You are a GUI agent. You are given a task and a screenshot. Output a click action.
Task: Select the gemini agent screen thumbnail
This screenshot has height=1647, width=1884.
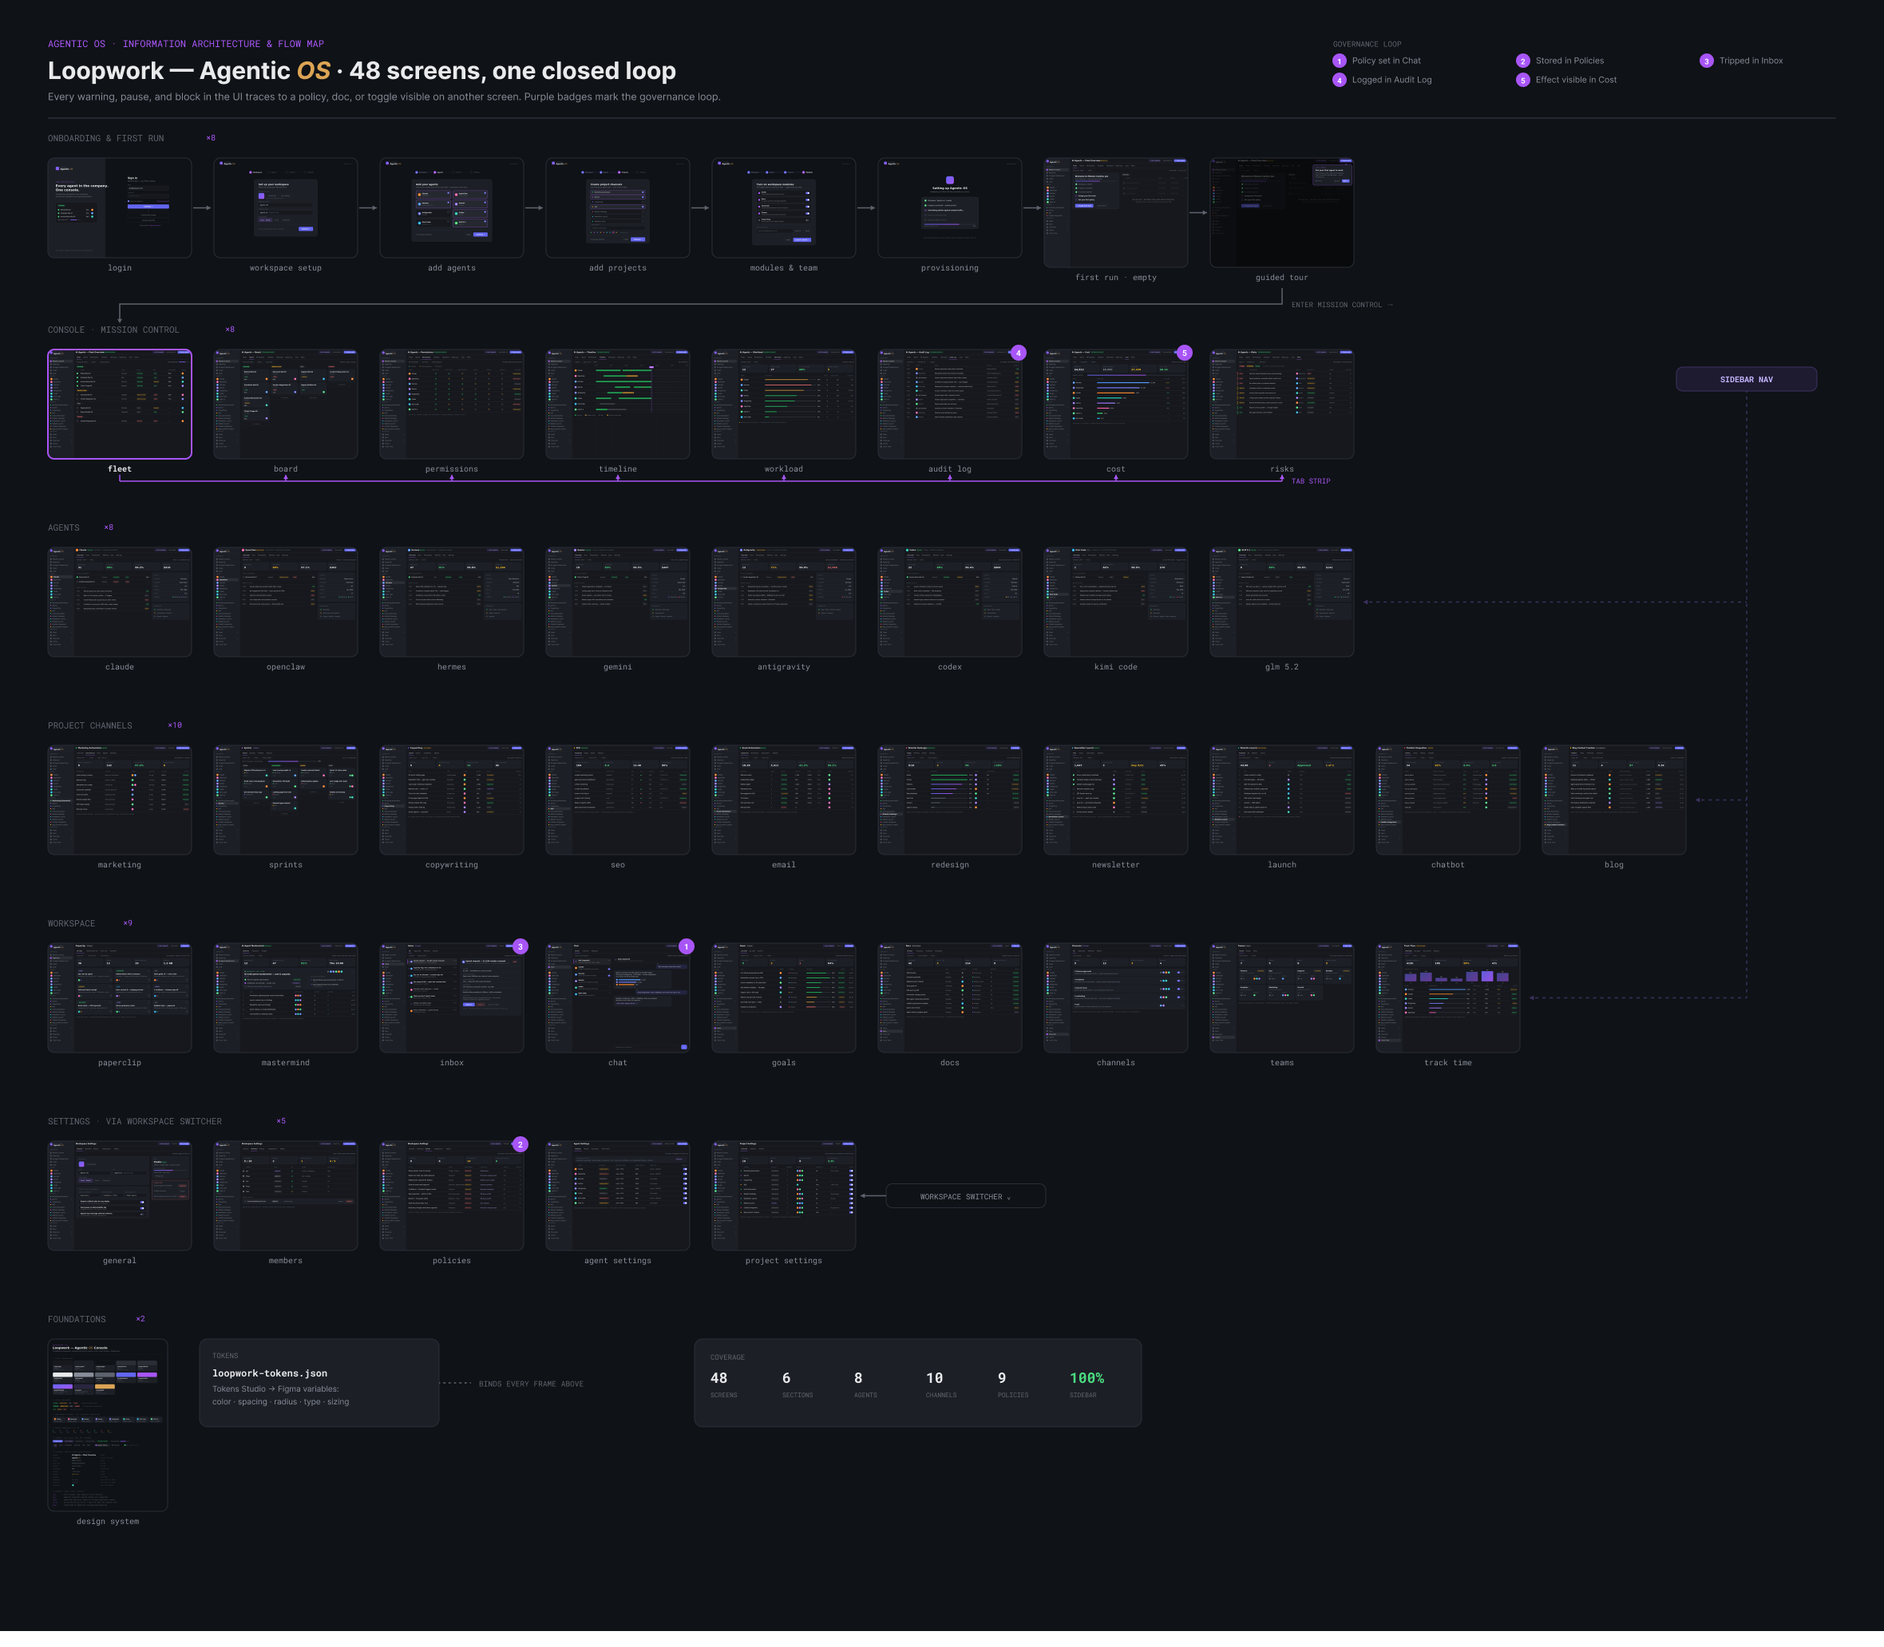click(x=618, y=602)
